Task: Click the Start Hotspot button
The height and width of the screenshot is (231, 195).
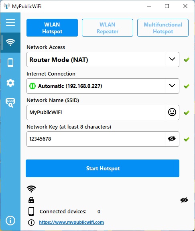Action: 102,168
